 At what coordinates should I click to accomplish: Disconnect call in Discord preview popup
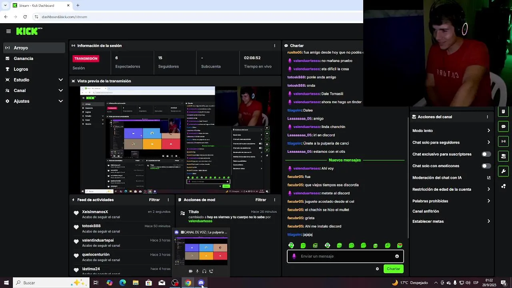coord(211,271)
